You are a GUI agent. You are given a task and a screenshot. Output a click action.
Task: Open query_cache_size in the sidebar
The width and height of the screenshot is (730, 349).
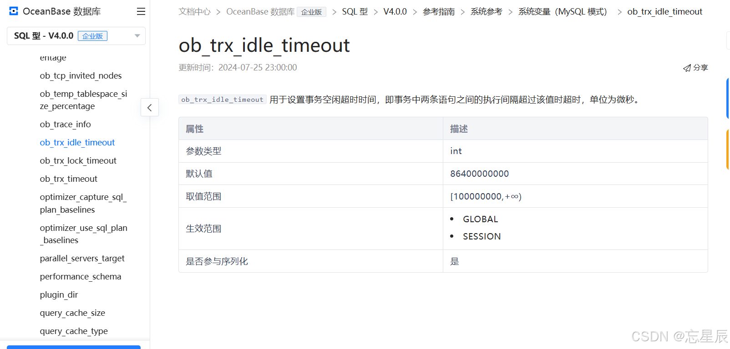coord(72,313)
